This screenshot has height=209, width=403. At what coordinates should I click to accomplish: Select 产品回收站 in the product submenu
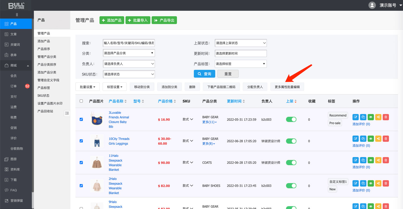pyautogui.click(x=45, y=111)
